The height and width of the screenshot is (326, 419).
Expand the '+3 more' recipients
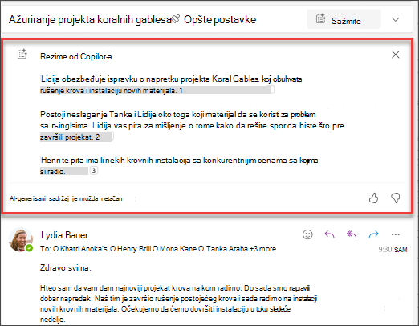[263, 249]
